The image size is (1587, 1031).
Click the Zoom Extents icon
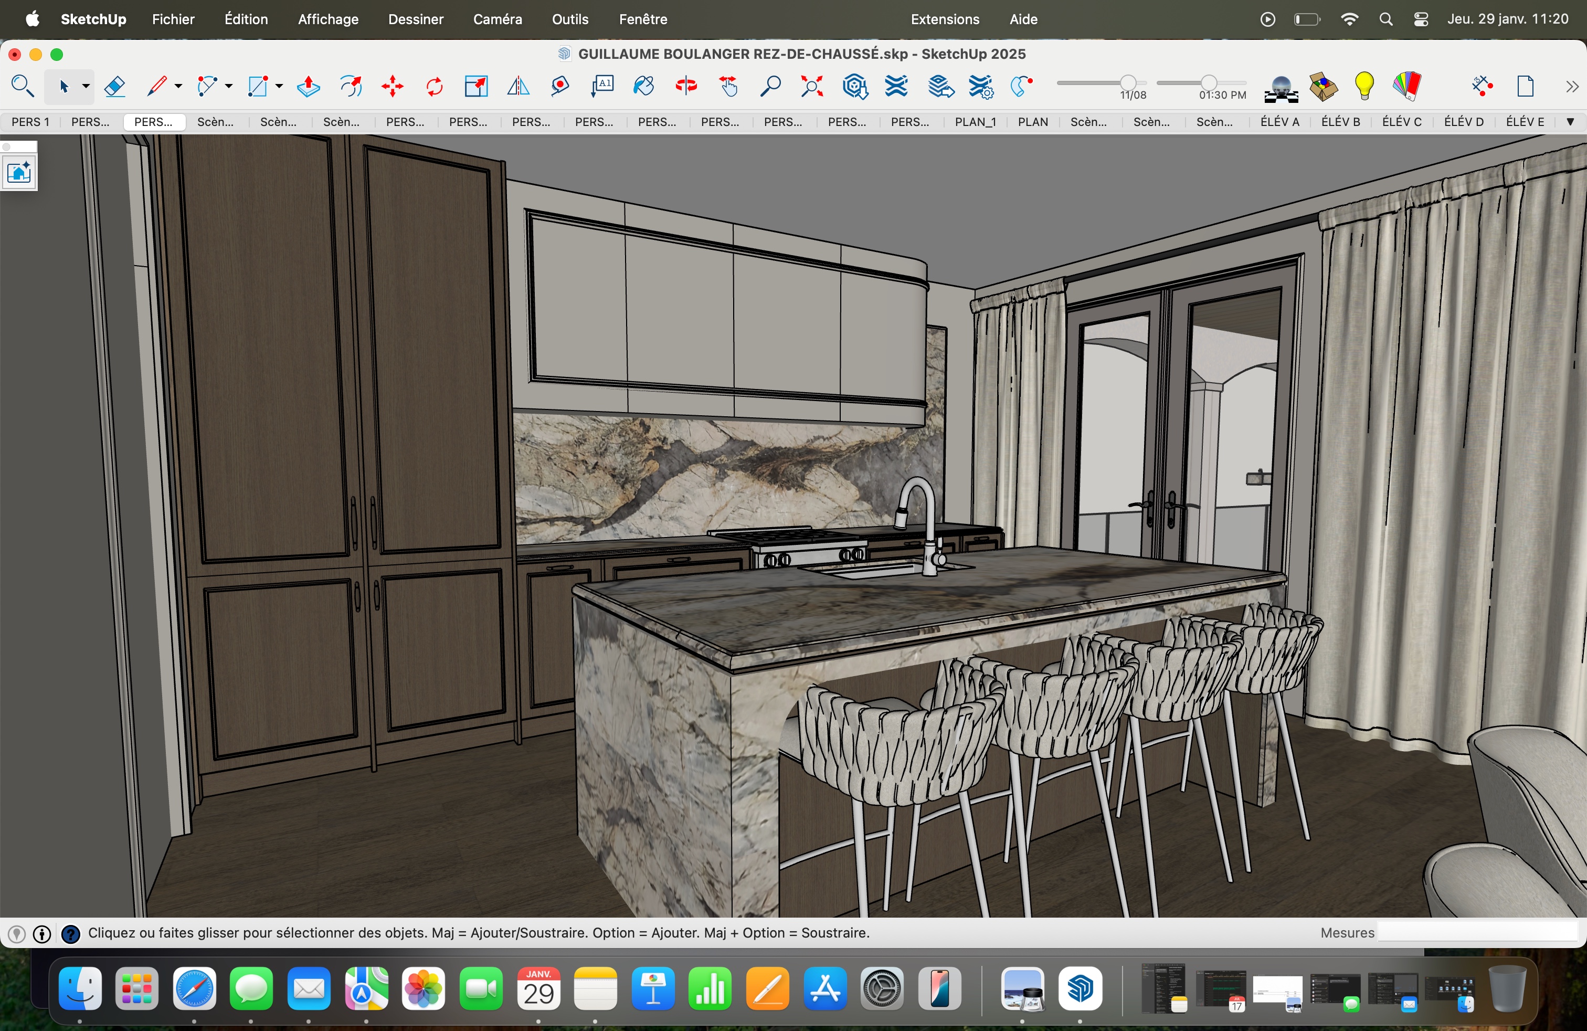click(812, 87)
